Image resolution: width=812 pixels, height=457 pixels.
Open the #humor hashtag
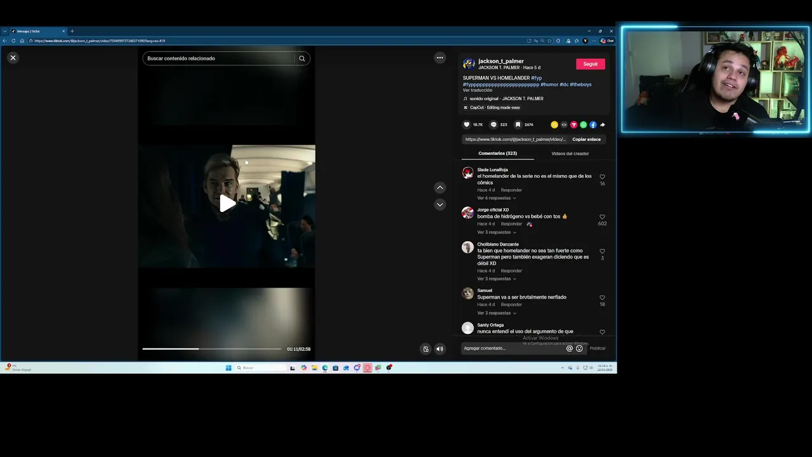[x=549, y=84]
